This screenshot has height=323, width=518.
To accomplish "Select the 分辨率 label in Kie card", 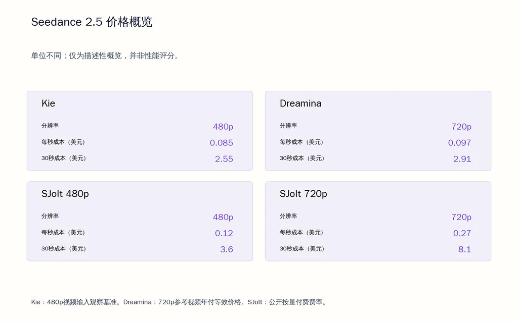I will click(50, 126).
